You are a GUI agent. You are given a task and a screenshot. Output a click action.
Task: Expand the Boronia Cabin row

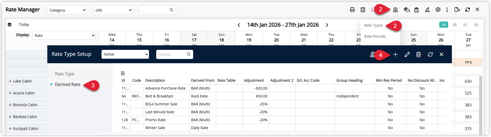coord(10,105)
